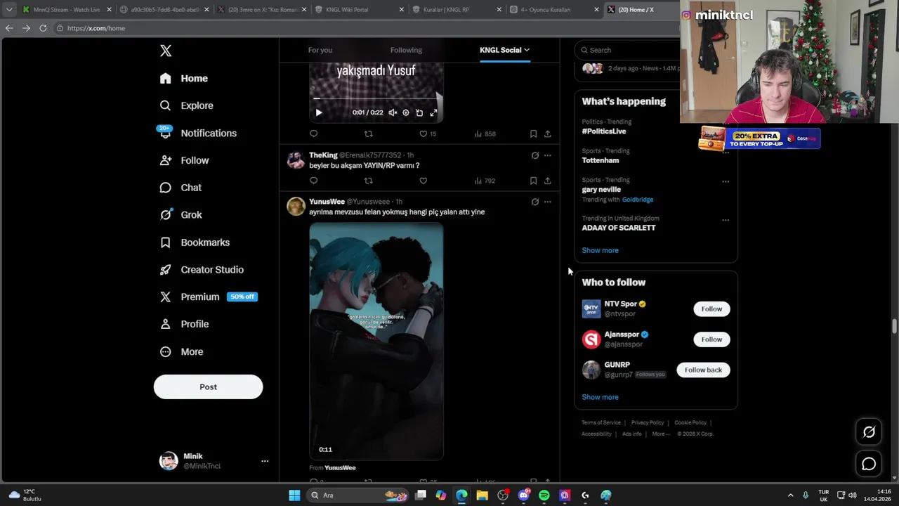Image resolution: width=899 pixels, height=506 pixels.
Task: Expand the More menu in sidebar
Action: (181, 351)
